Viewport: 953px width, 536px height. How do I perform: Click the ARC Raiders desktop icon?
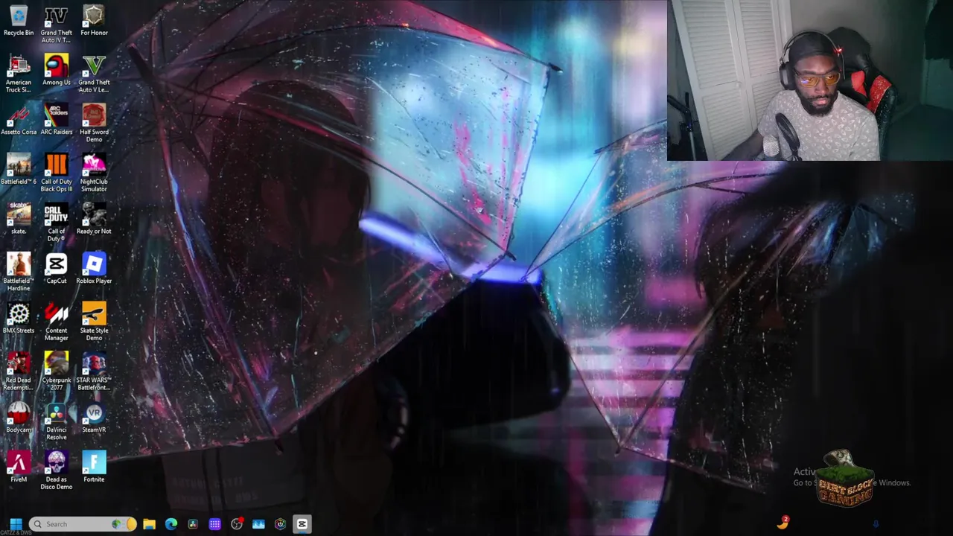click(x=56, y=121)
